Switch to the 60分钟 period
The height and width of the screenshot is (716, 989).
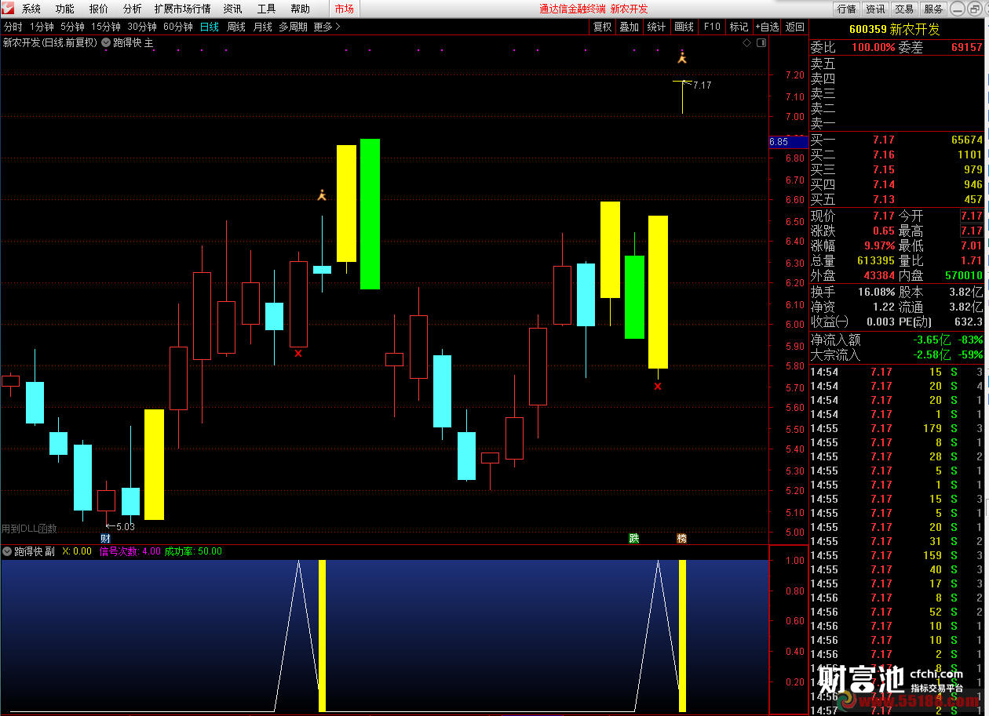178,27
